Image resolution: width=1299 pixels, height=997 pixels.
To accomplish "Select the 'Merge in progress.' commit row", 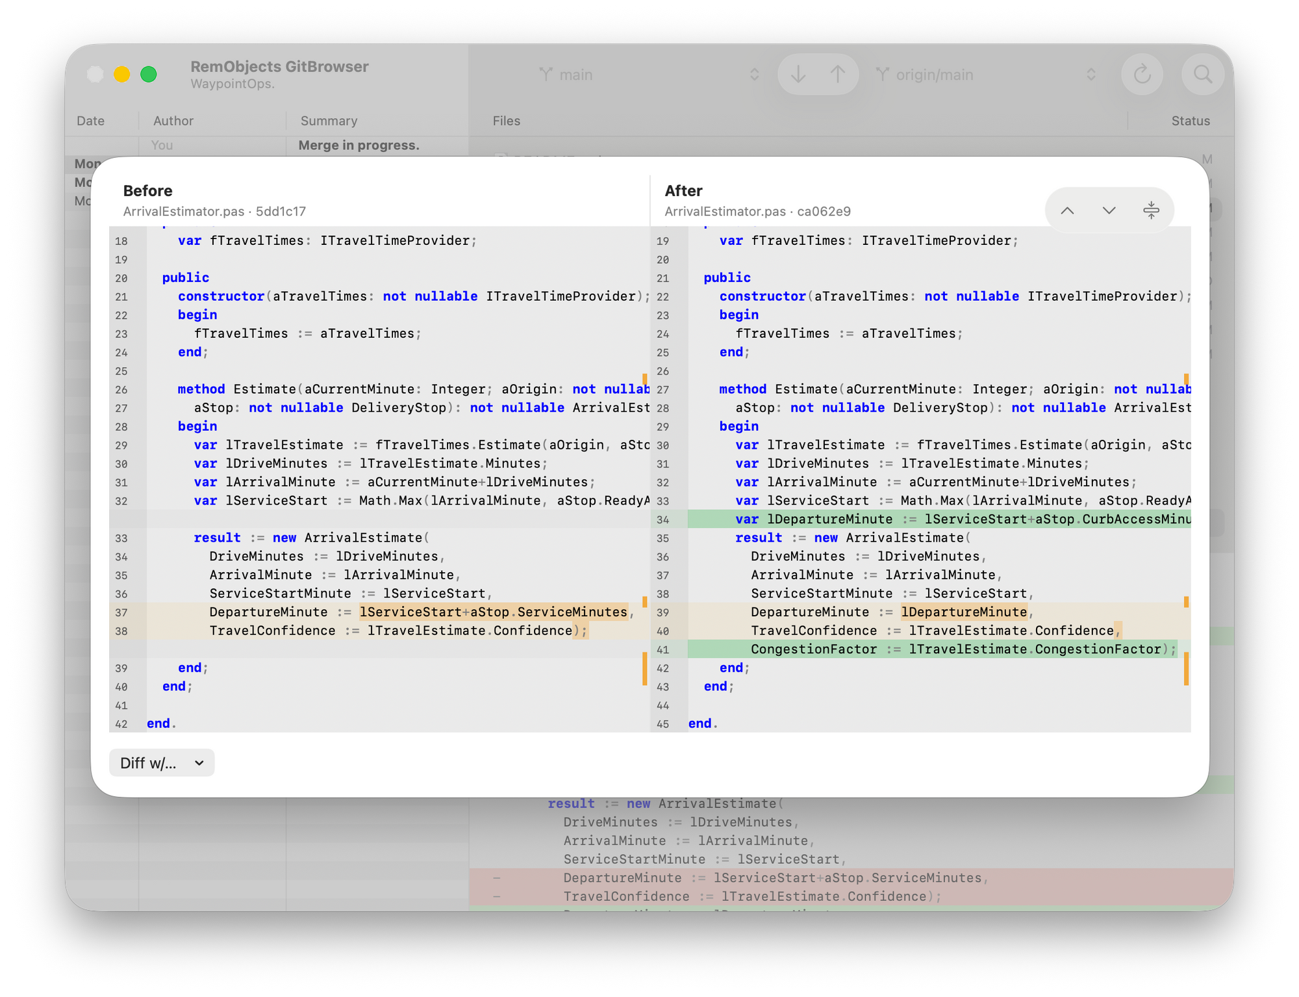I will (266, 145).
